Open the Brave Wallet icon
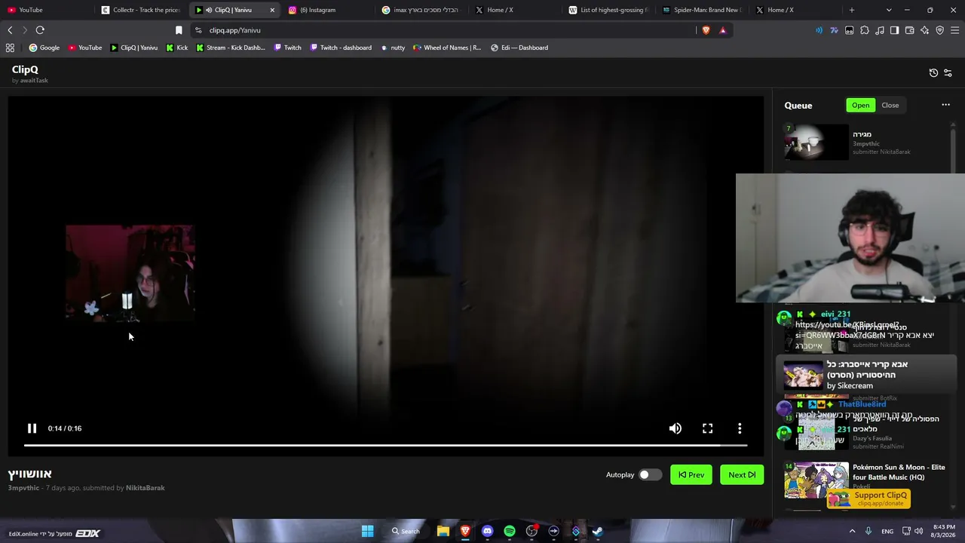This screenshot has height=543, width=965. pos(910,30)
